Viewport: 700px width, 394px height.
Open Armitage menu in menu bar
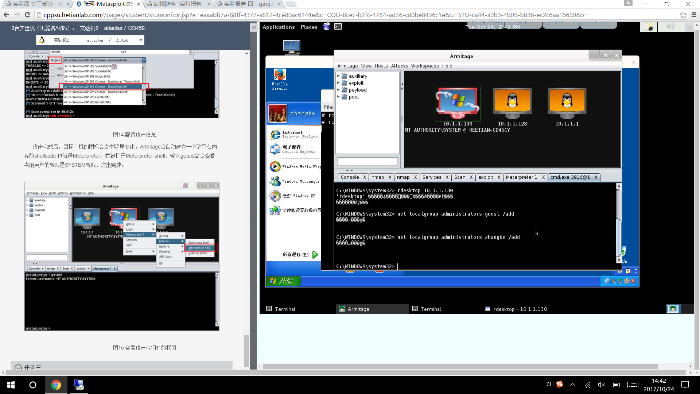(x=347, y=66)
